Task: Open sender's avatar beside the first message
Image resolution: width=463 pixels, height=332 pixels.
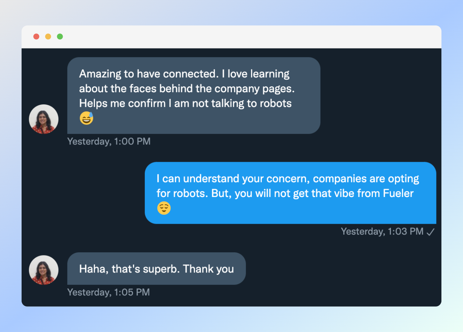Action: 44,119
